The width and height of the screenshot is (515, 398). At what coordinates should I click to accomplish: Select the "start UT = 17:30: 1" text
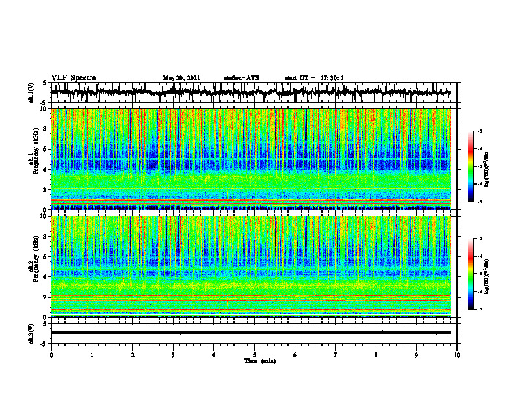[x=314, y=78]
